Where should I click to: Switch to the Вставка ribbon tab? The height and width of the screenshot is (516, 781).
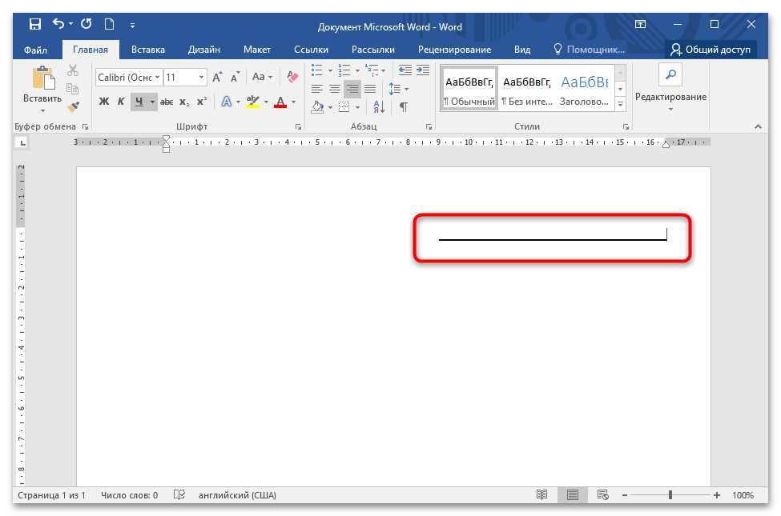tap(147, 49)
